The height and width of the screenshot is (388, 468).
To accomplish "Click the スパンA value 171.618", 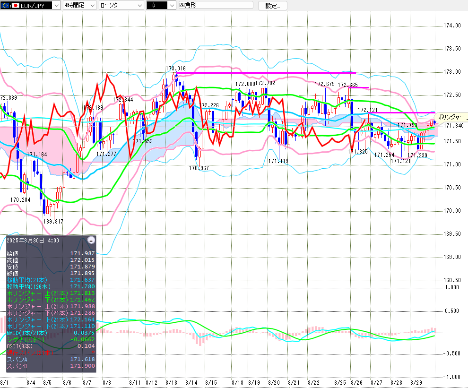I will click(82, 359).
